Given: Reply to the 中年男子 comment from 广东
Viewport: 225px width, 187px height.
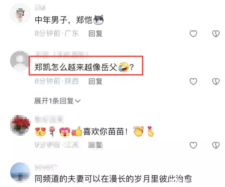Looking at the screenshot, I should click(96, 34).
